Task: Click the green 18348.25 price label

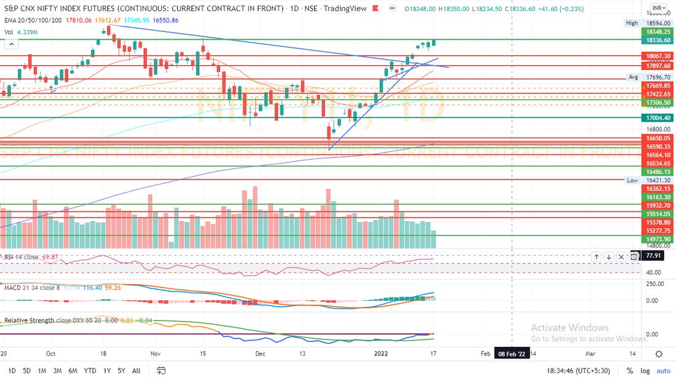Action: (658, 31)
